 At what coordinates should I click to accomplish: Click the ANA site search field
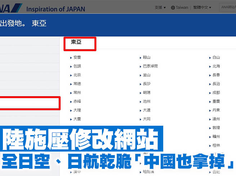pyautogui.click(x=227, y=8)
